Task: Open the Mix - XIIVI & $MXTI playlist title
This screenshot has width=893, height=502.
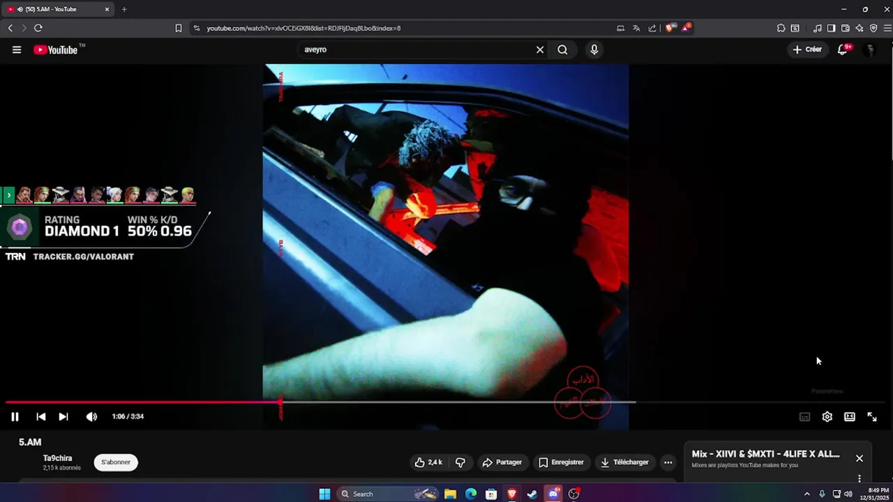Action: pos(765,454)
